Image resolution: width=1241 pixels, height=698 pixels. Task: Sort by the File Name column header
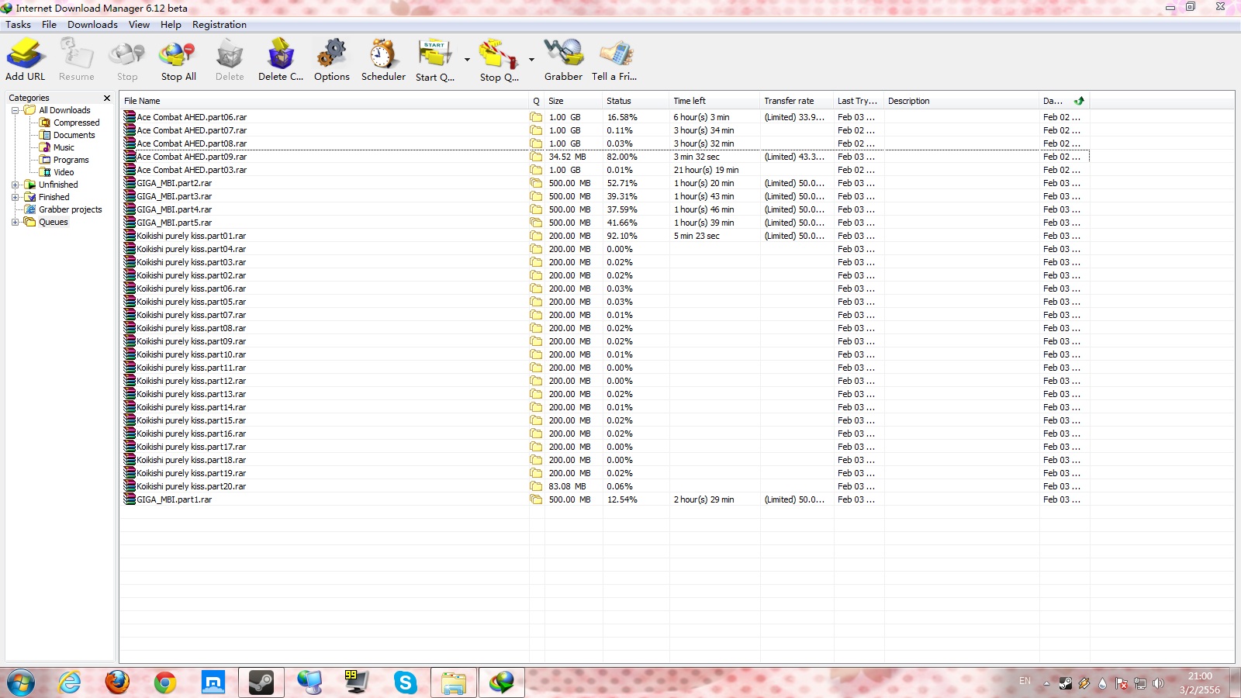325,101
